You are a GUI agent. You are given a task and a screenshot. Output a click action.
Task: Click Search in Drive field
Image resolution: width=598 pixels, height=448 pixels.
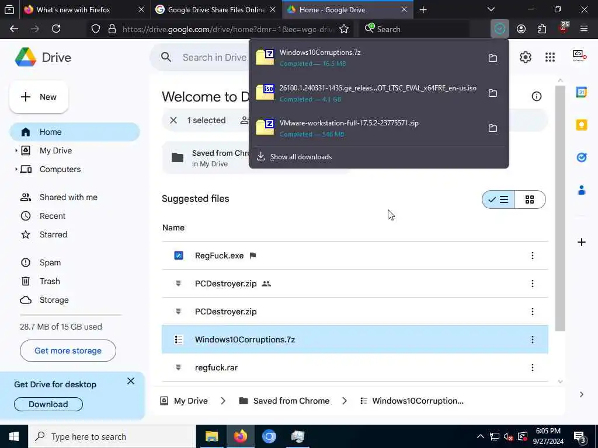click(215, 58)
